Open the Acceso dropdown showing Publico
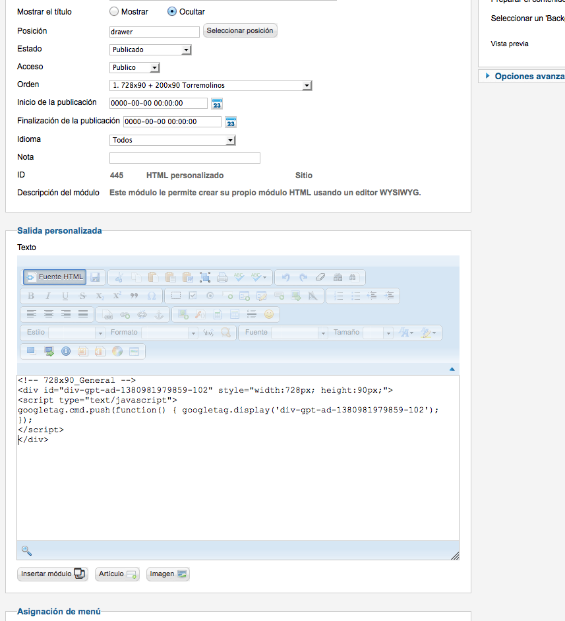The image size is (565, 621). click(134, 67)
